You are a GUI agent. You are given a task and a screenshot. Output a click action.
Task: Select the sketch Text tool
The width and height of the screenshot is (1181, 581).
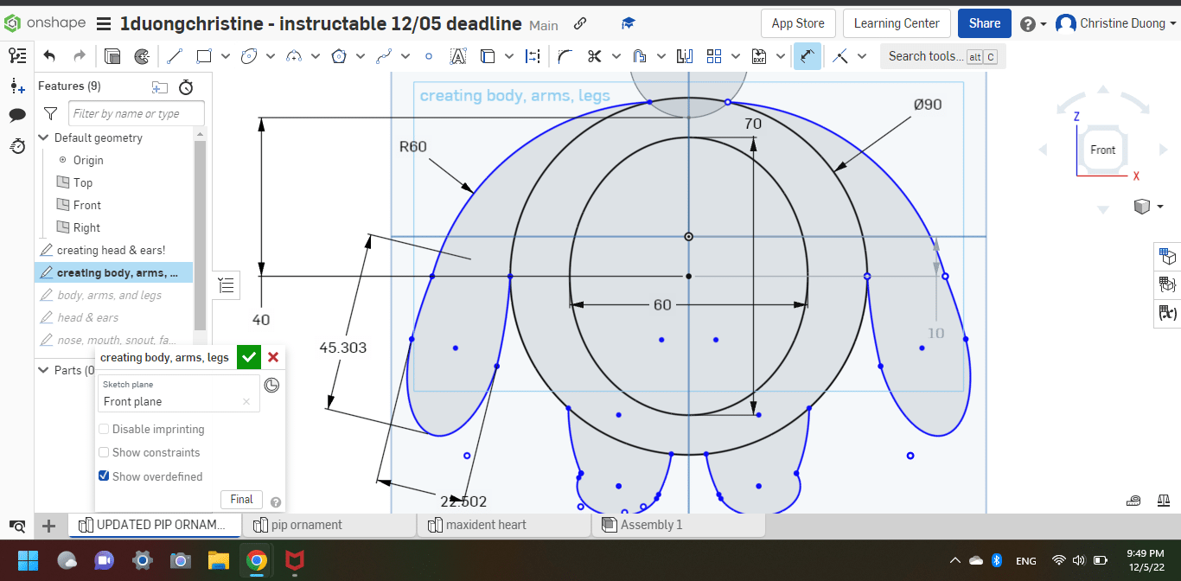pyautogui.click(x=458, y=56)
